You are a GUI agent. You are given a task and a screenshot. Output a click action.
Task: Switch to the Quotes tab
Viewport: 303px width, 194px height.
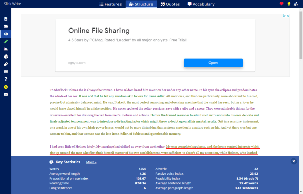coord(170,4)
